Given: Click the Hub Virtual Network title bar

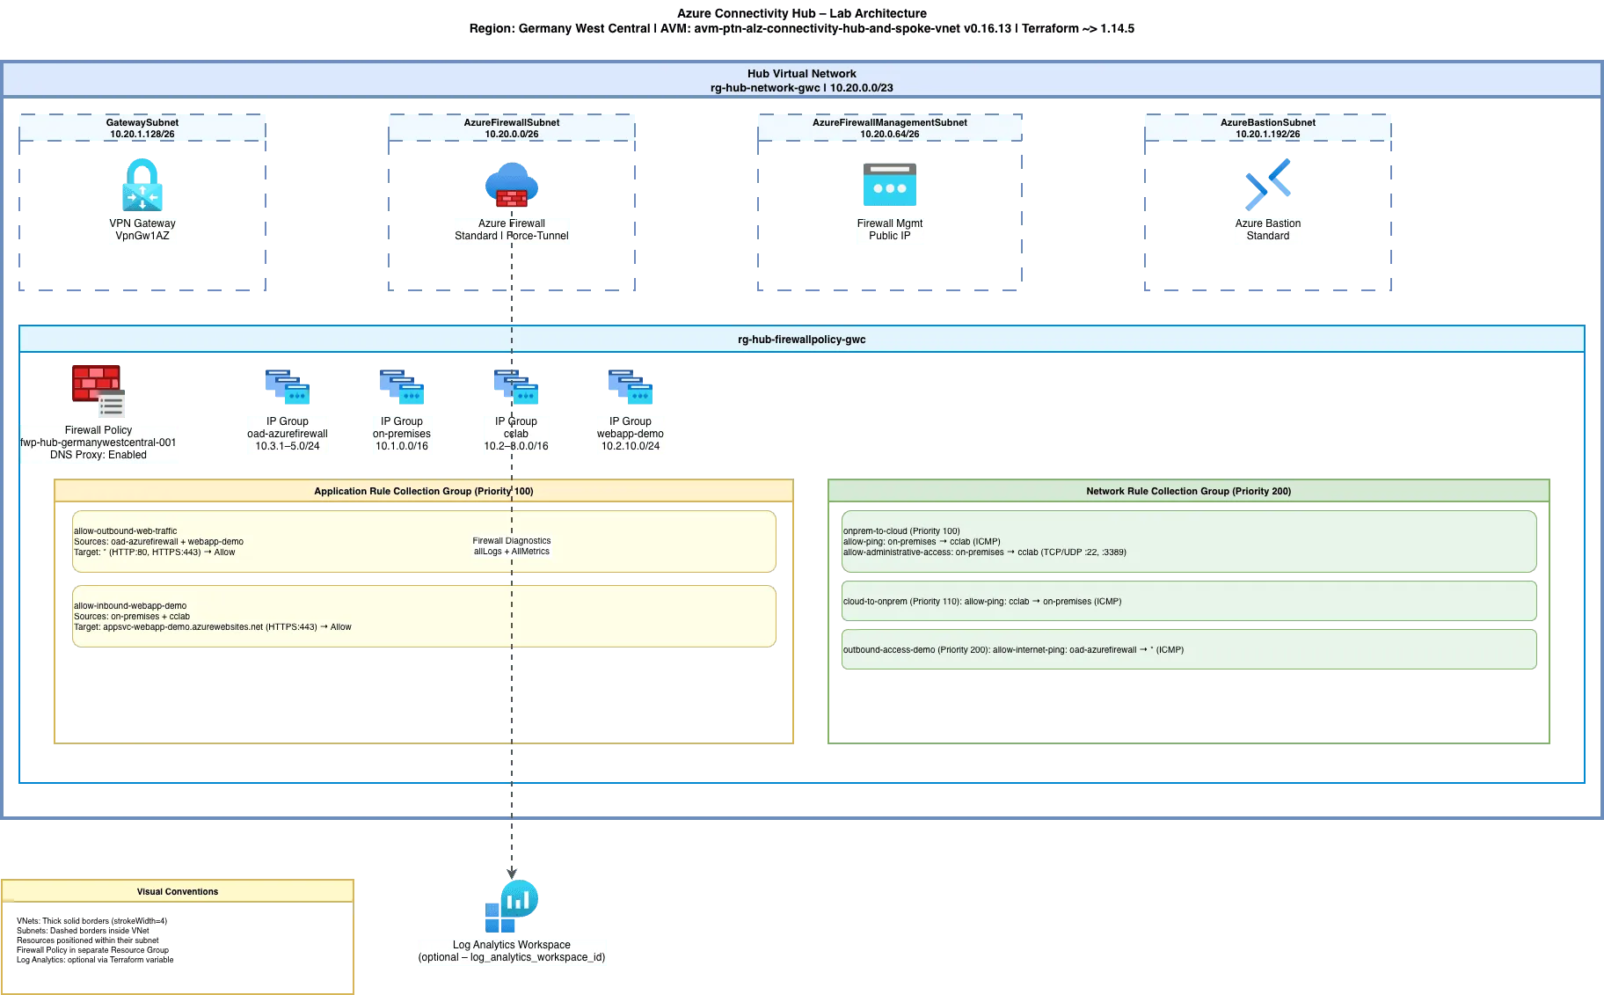Looking at the screenshot, I should click(802, 80).
